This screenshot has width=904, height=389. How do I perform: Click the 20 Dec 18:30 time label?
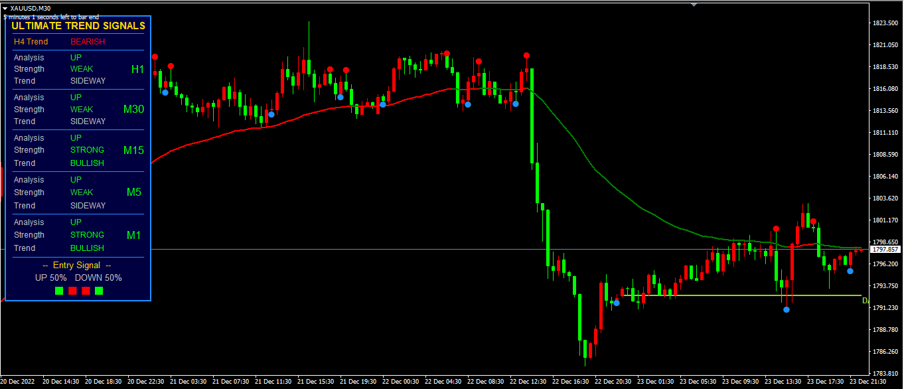(104, 382)
